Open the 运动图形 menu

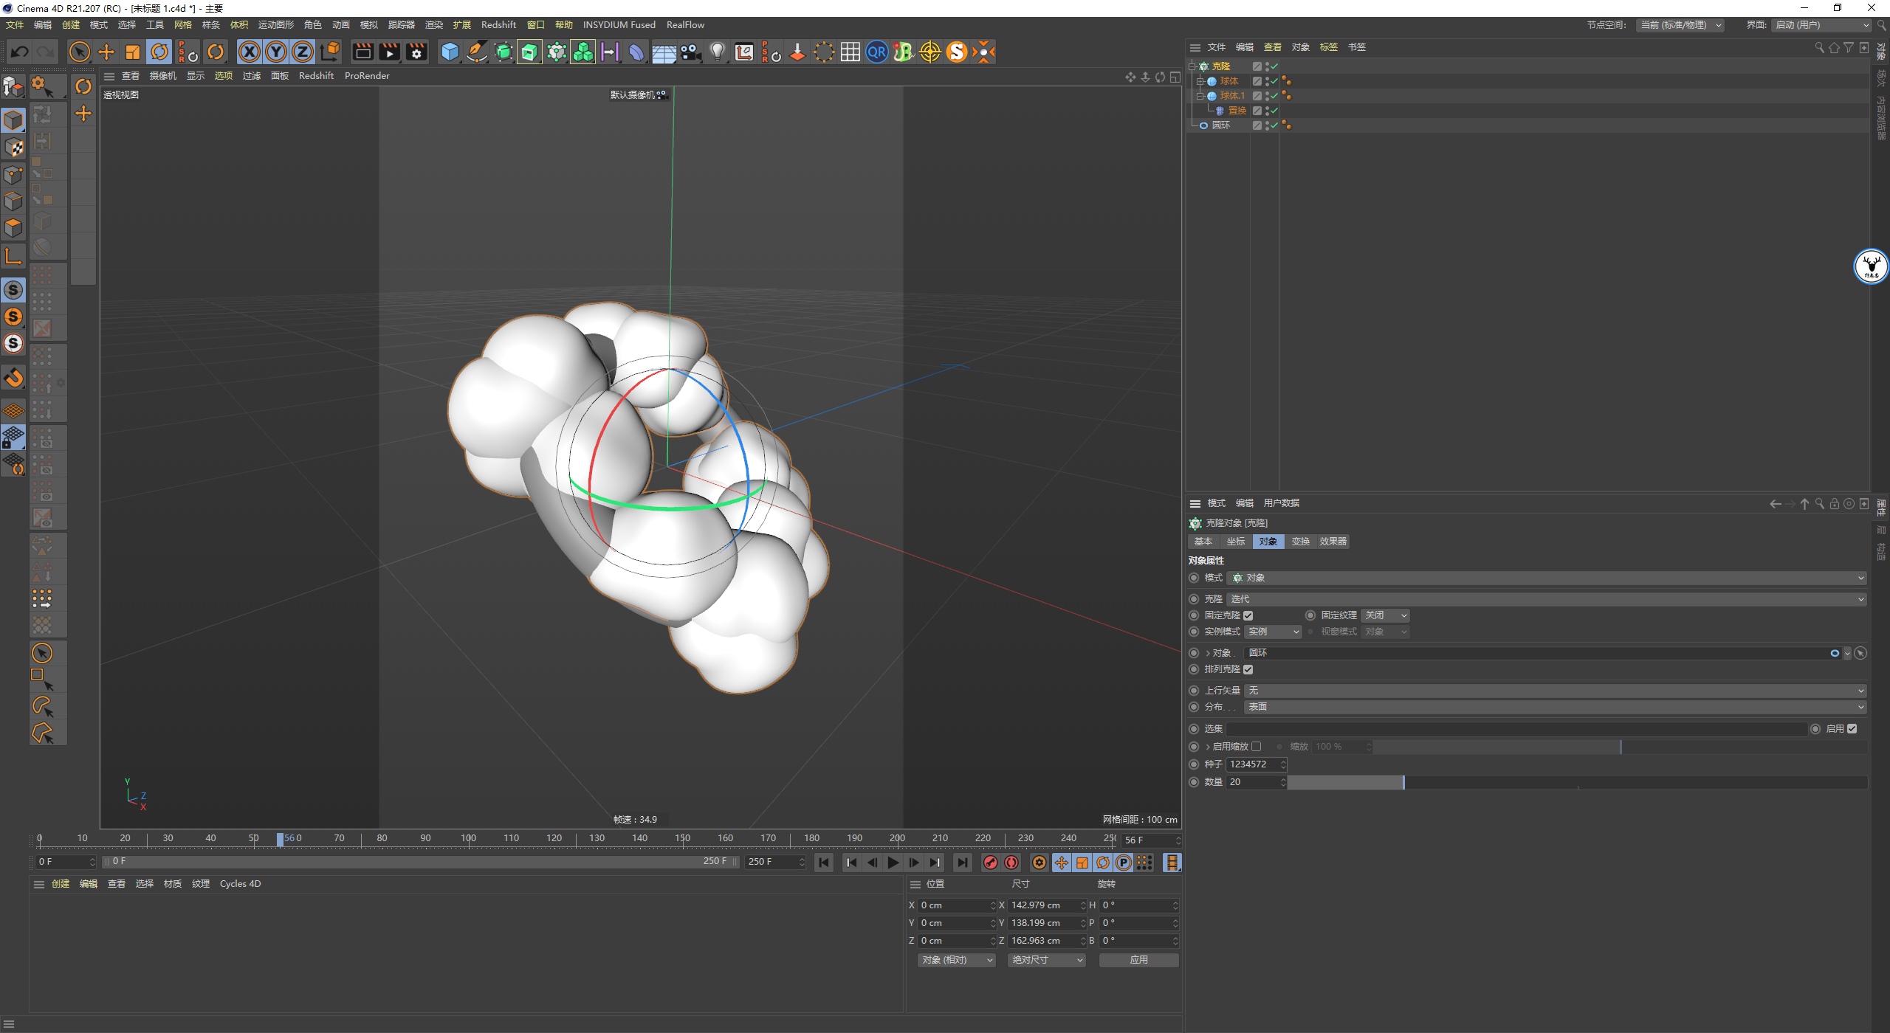(x=275, y=25)
